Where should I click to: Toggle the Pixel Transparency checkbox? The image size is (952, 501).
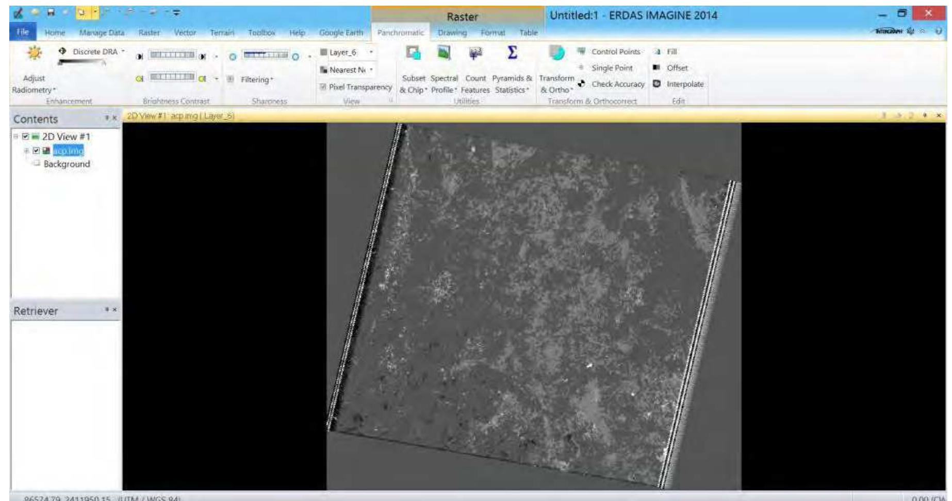[323, 87]
